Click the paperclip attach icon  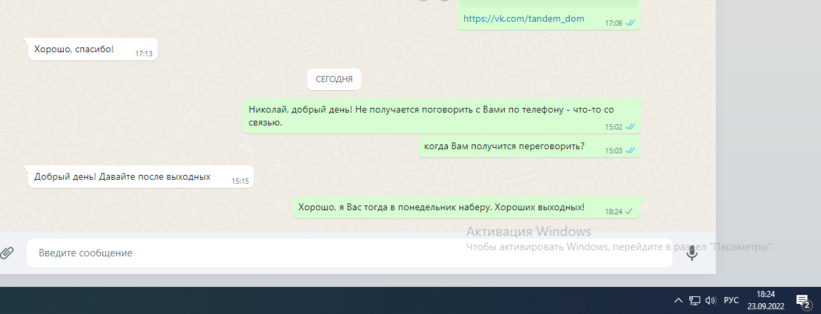7,253
